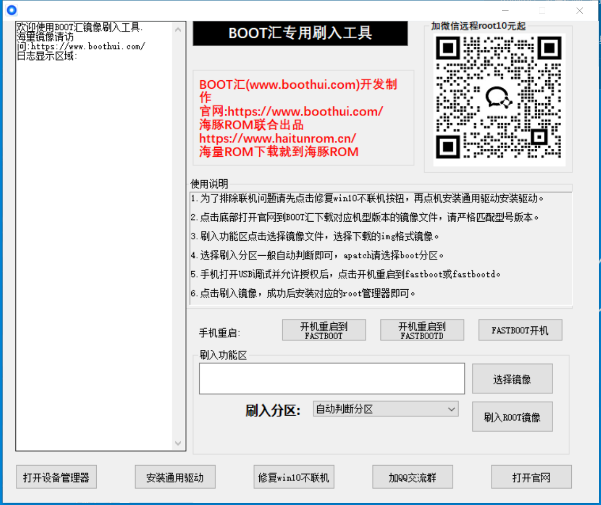601x505 pixels.
Task: Open the official site via 打开官网
Action: coord(531,476)
